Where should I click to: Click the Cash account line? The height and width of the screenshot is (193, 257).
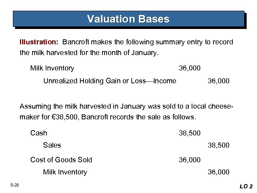[39, 133]
